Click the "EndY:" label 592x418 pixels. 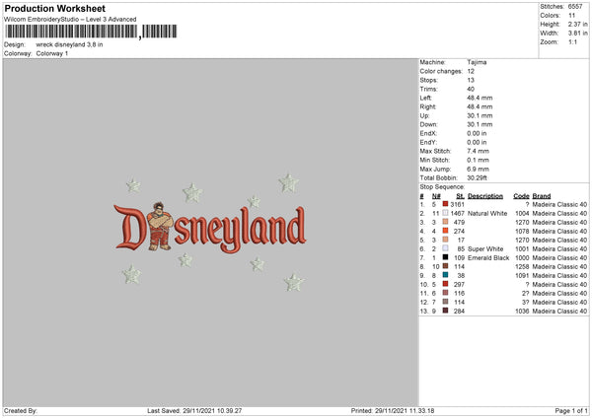click(428, 142)
